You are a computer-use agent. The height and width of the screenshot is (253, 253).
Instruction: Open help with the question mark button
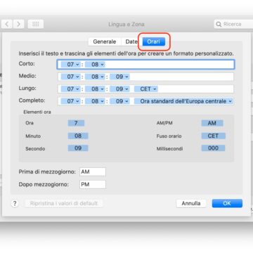pyautogui.click(x=15, y=203)
